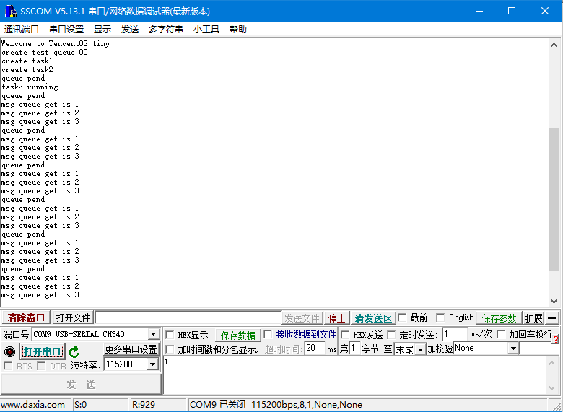Click the 超时时间 20 ms field
Image resolution: width=563 pixels, height=412 pixels.
315,349
